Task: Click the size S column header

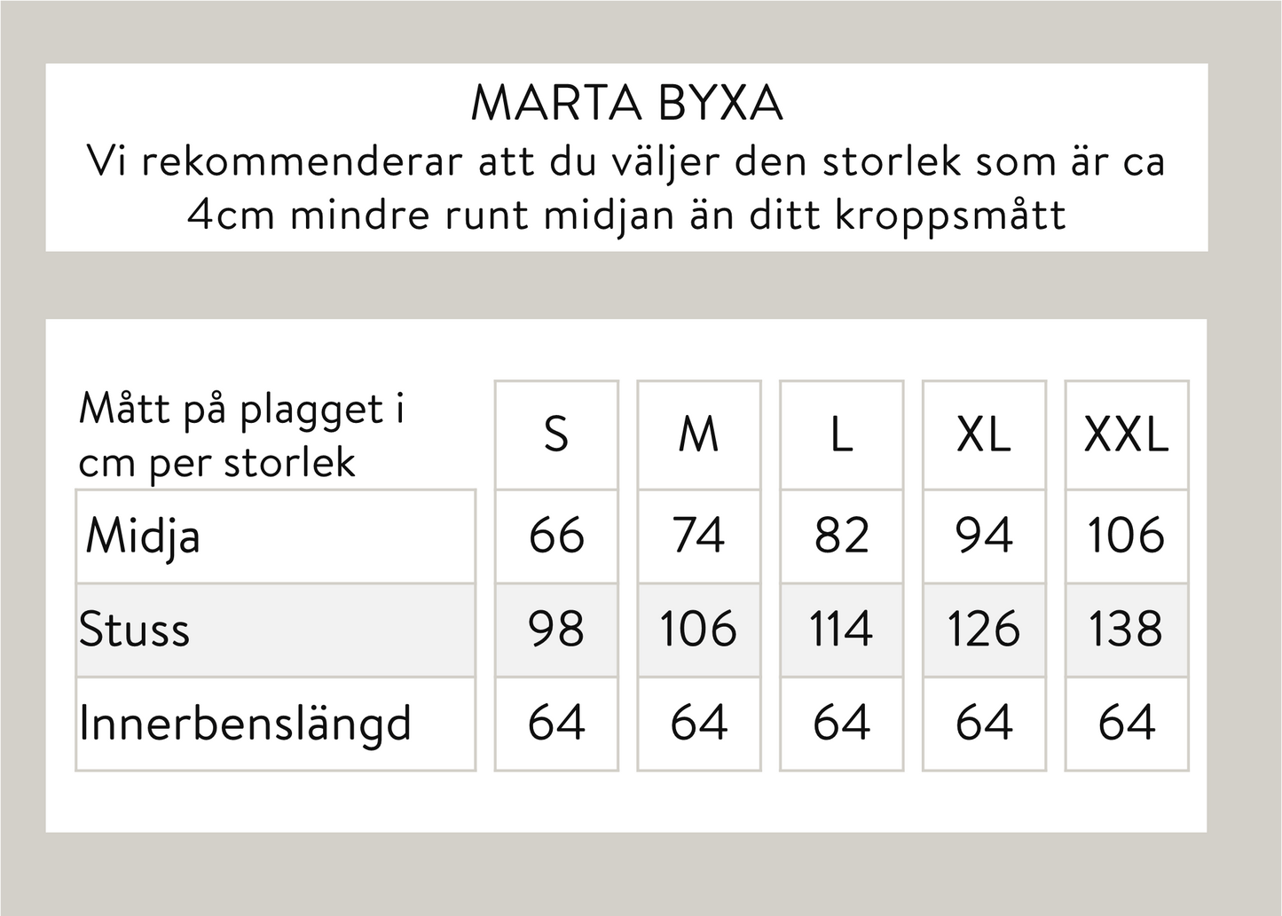Action: point(556,435)
